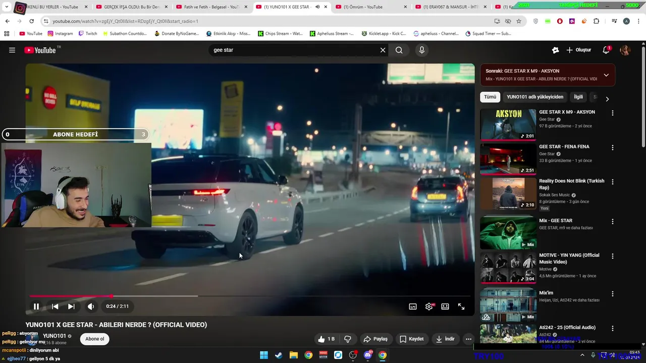
Task: Open options for GEE STAR - FENA FENA
Action: click(613, 148)
